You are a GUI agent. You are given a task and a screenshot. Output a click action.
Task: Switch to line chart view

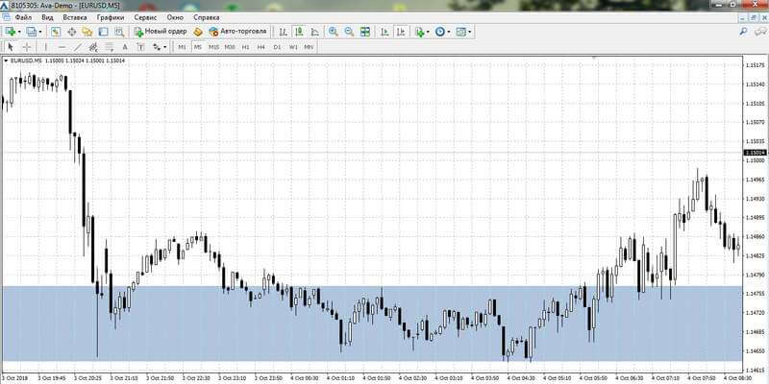point(315,32)
